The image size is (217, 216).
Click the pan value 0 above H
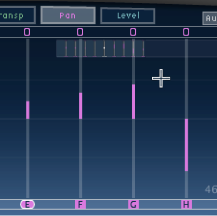pos(186,32)
